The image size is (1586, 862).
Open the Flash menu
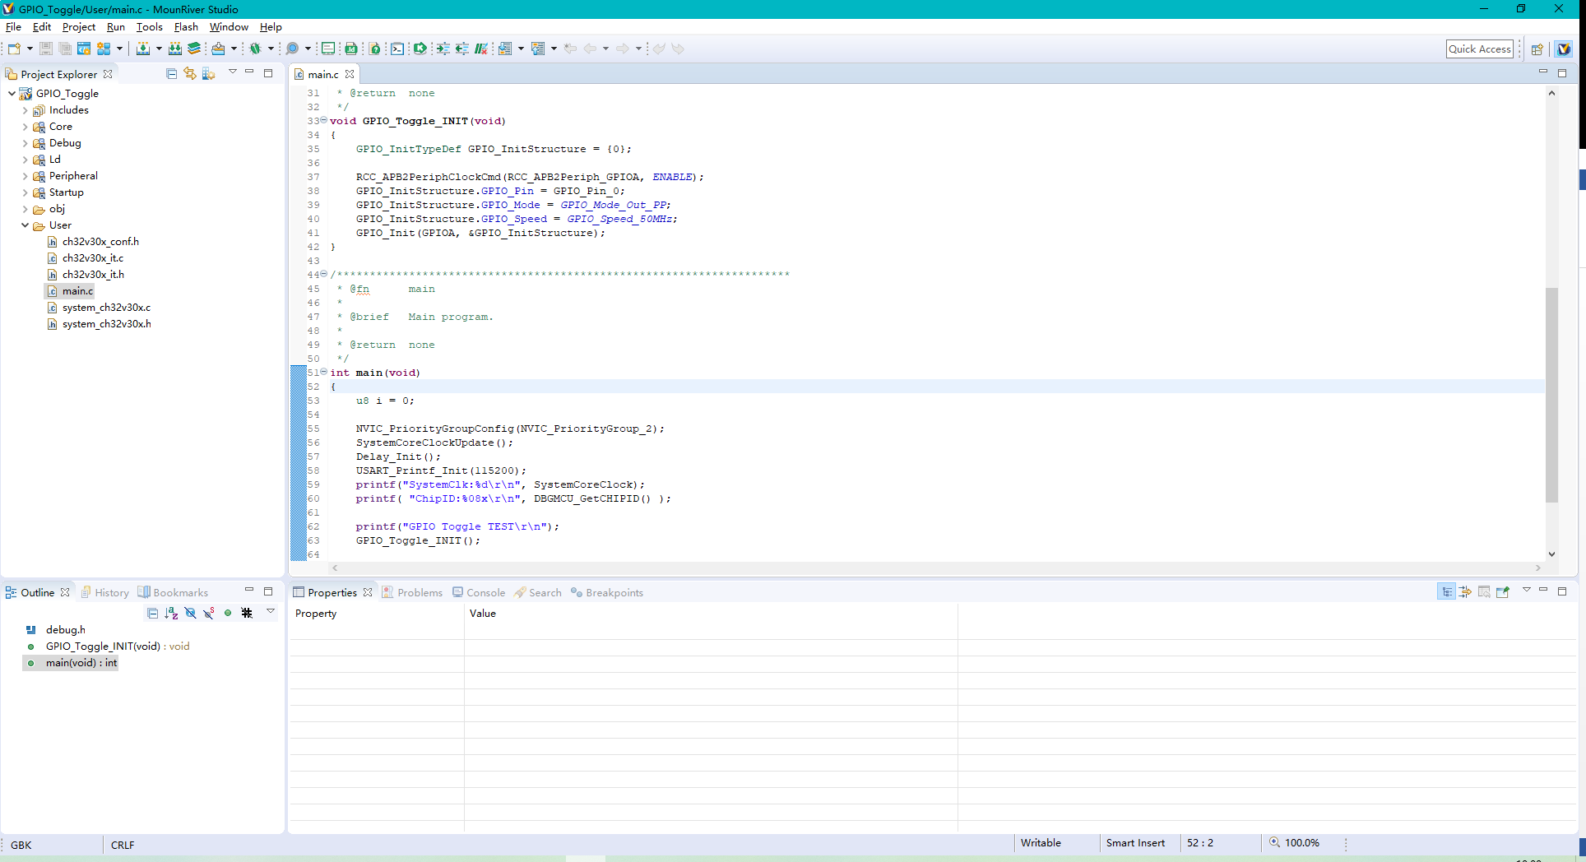pyautogui.click(x=186, y=27)
